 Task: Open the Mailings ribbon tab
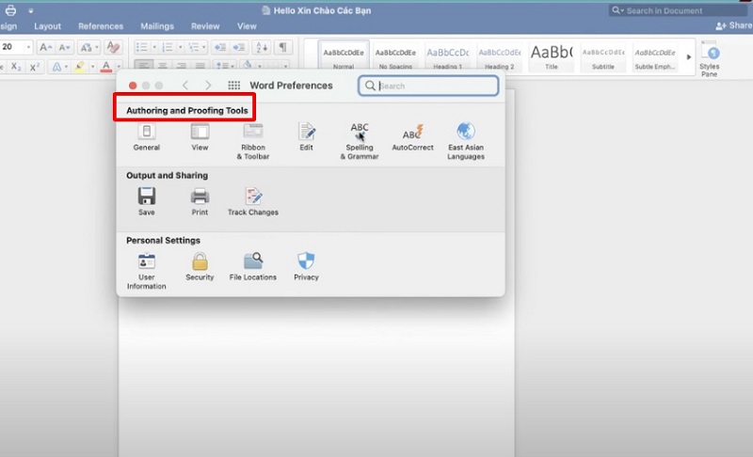[x=157, y=26]
